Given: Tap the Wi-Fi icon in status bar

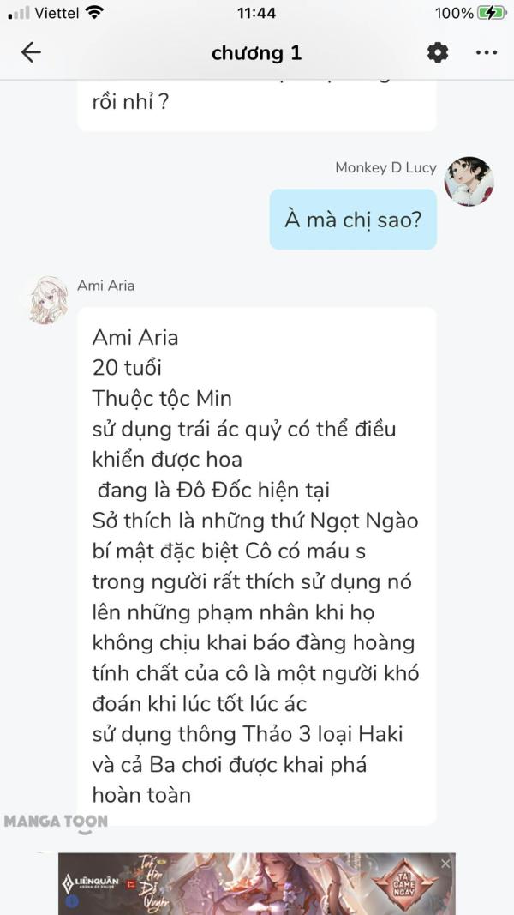Looking at the screenshot, I should (x=94, y=13).
